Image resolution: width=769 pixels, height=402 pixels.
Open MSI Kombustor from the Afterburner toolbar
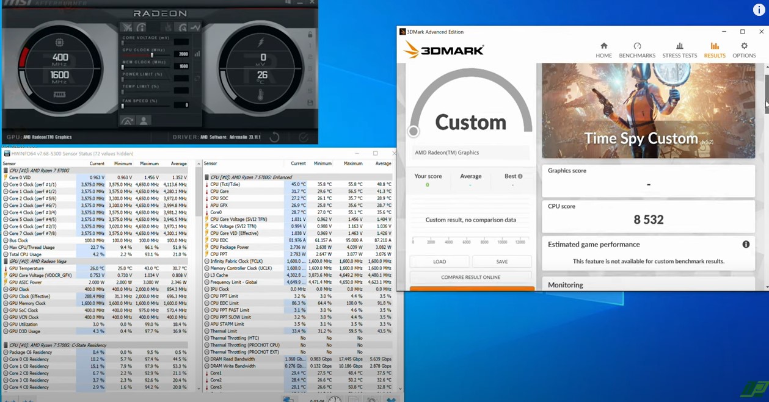pos(126,27)
